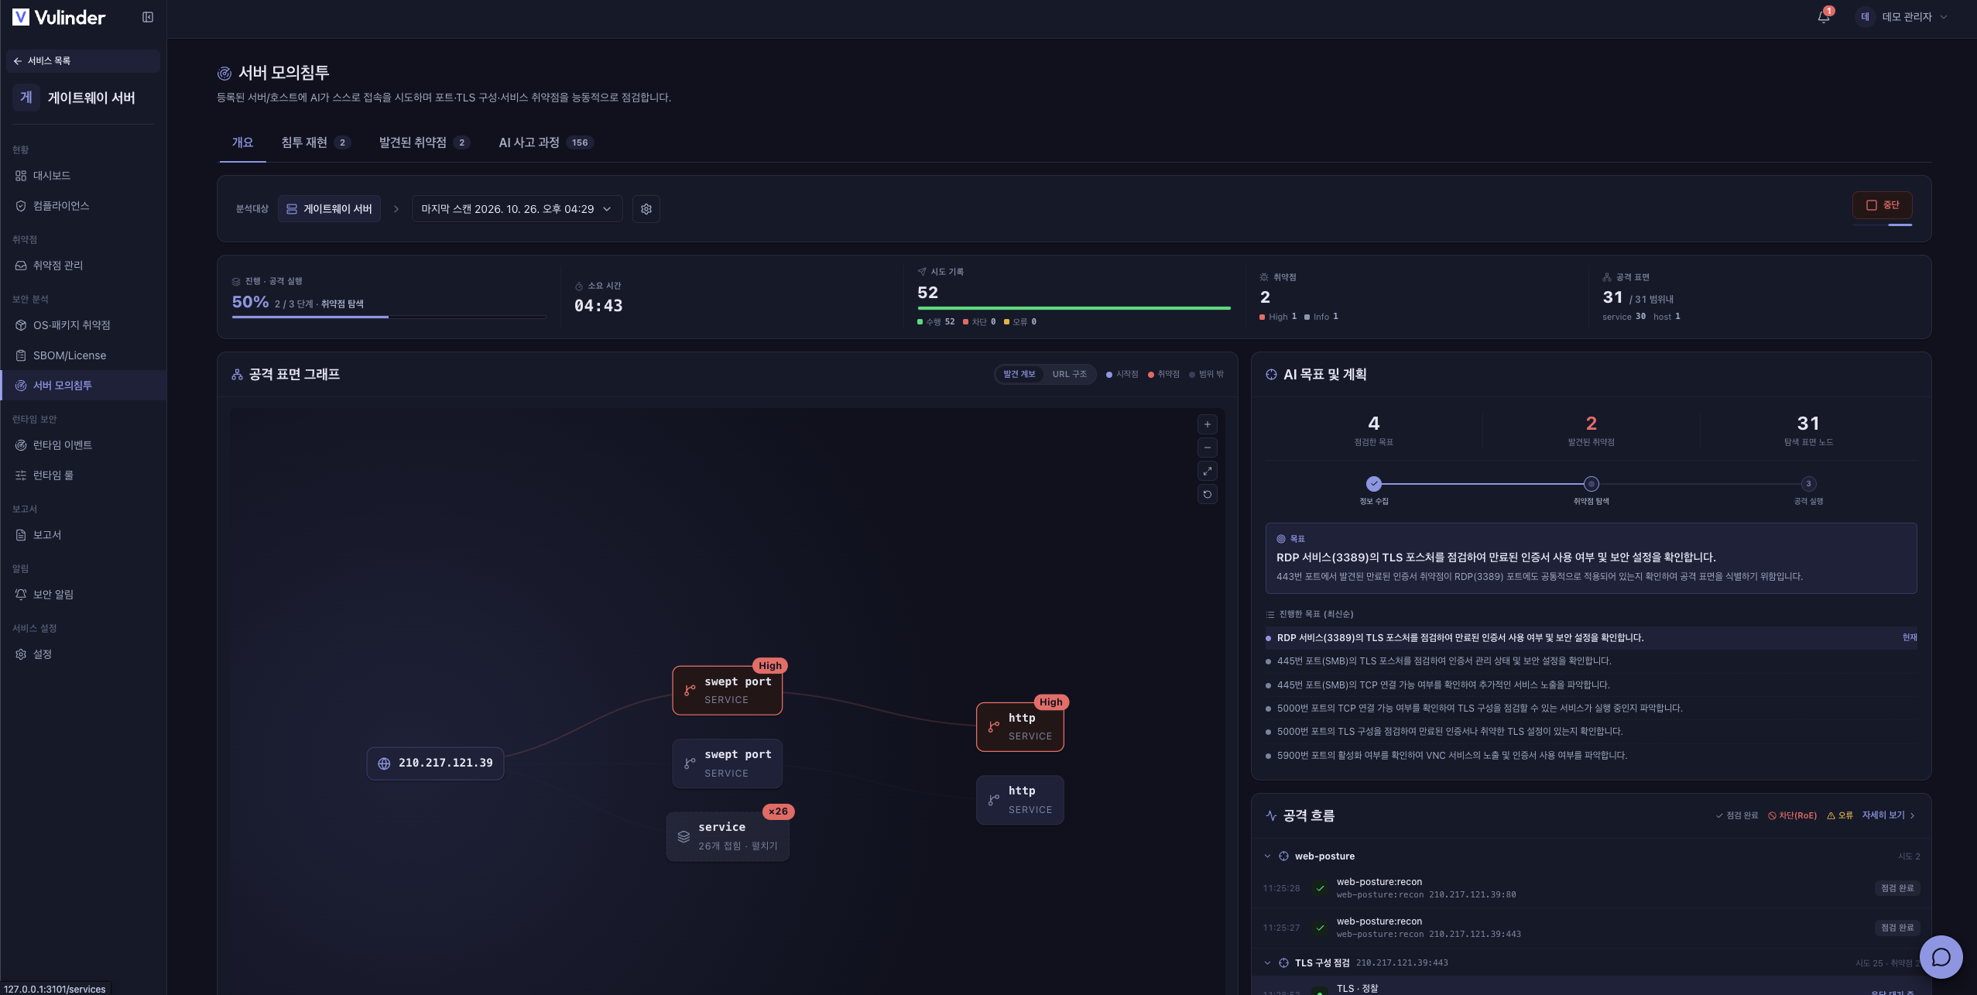Open web-posture:recon 210.217.121.39:443 entry

click(1591, 928)
